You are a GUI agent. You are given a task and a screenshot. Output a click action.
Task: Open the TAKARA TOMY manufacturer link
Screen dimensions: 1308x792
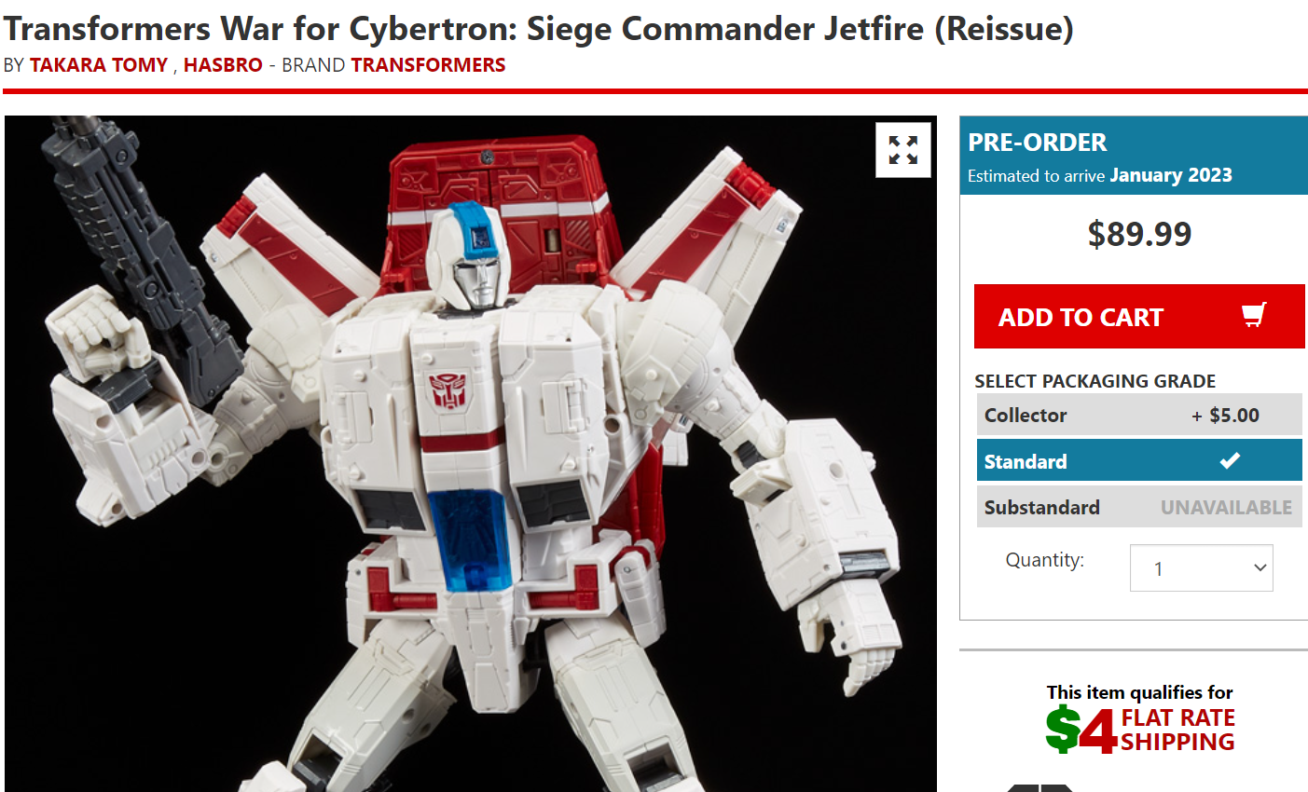99,65
